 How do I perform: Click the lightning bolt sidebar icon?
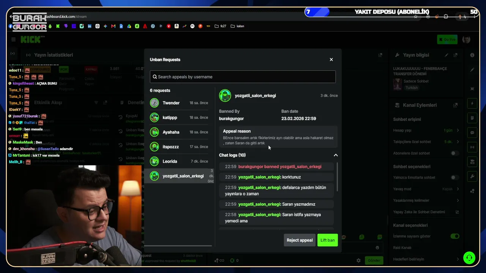coord(472,104)
